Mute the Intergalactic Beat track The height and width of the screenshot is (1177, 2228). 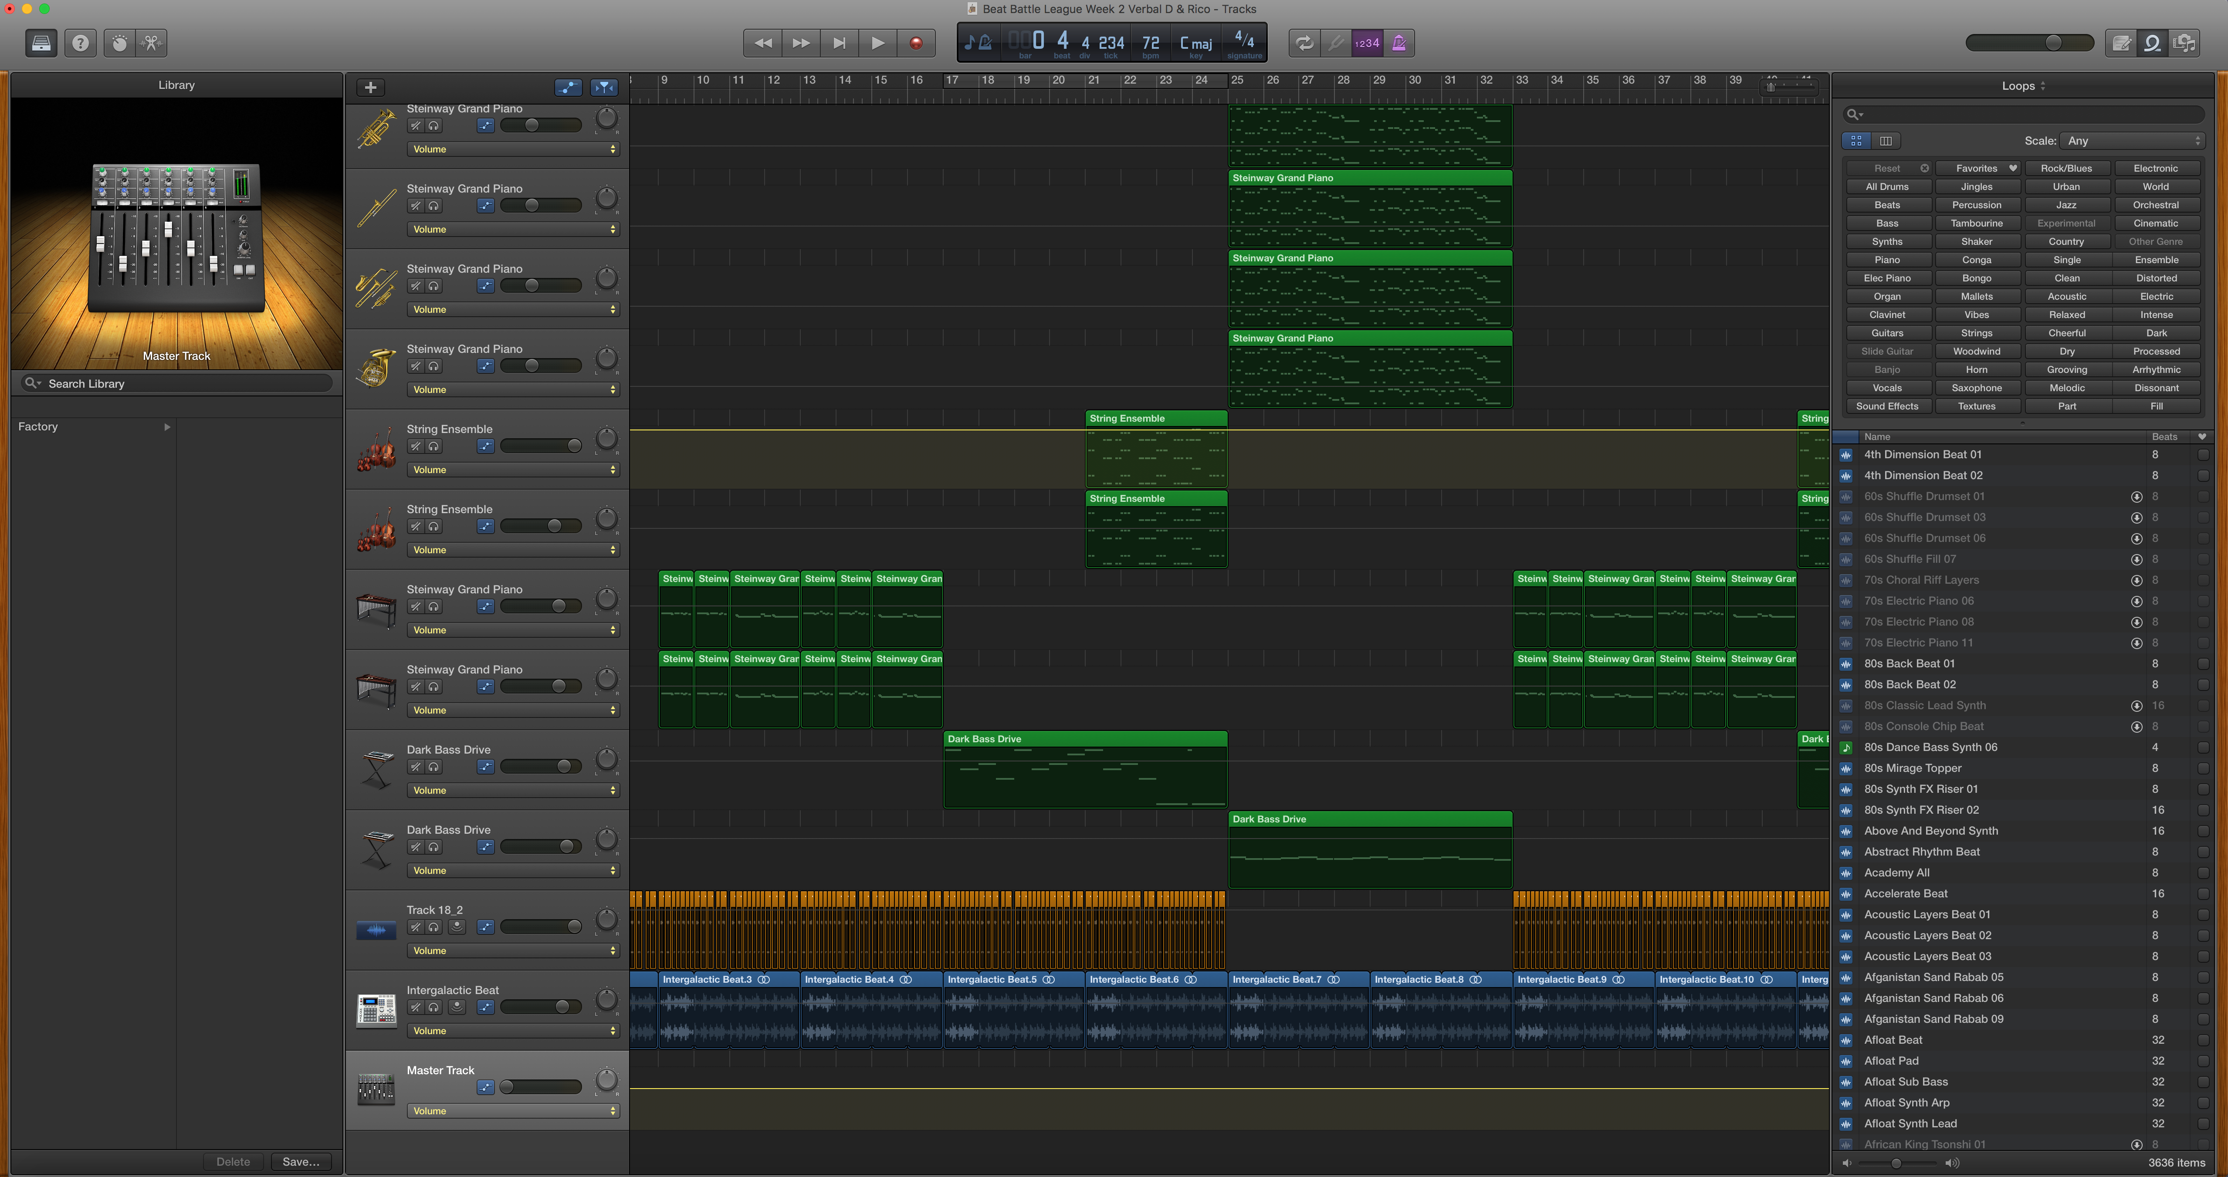(x=416, y=1007)
